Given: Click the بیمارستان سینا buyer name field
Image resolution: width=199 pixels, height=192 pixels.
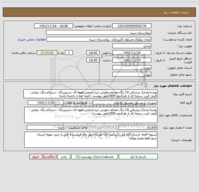Looking at the screenshot, I should pos(98,32).
